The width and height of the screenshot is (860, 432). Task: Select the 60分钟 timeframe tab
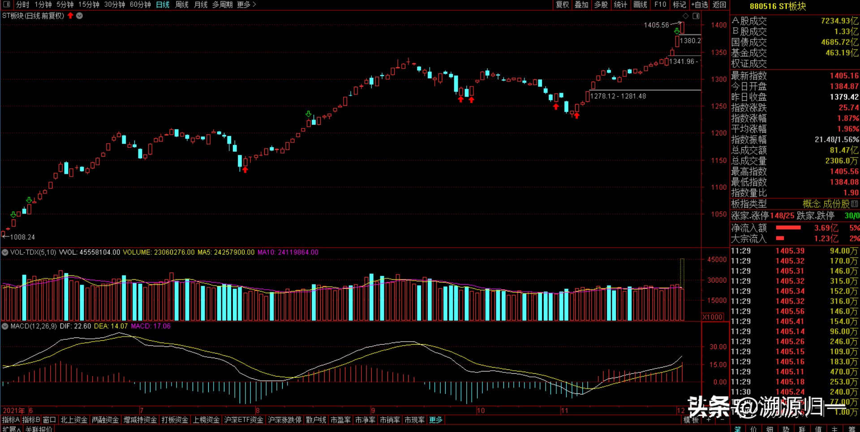(x=140, y=4)
